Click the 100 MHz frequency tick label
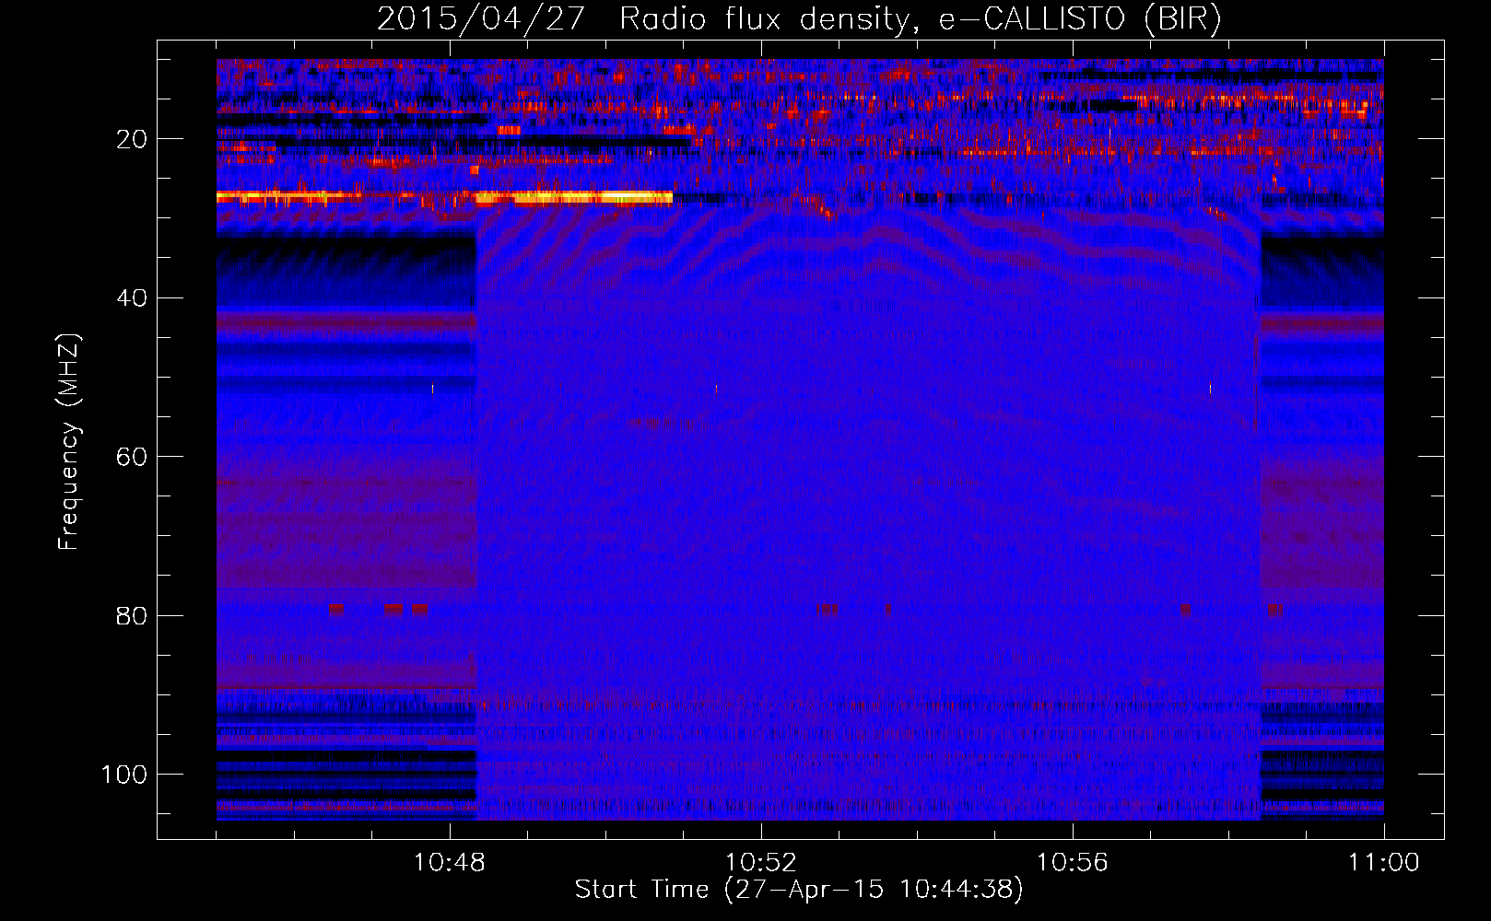The height and width of the screenshot is (921, 1491). [124, 775]
